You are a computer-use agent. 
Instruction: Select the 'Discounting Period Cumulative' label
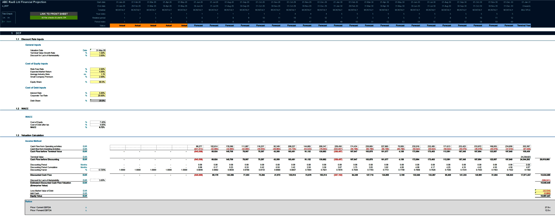click(x=44, y=167)
